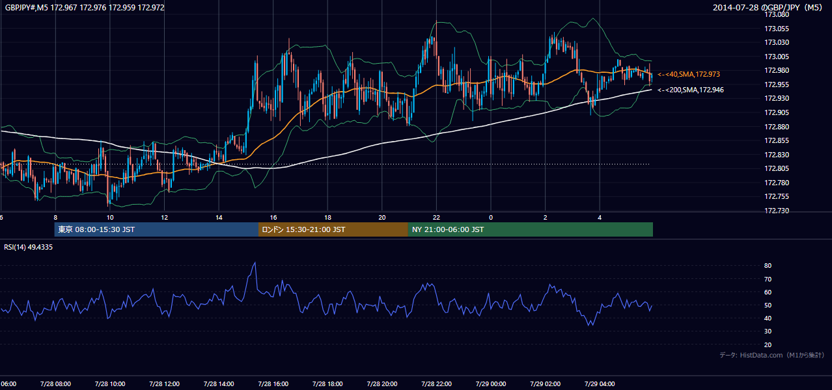Screen dimensions: 832x390
Task: Click price axis value 172.730
Action: click(776, 211)
